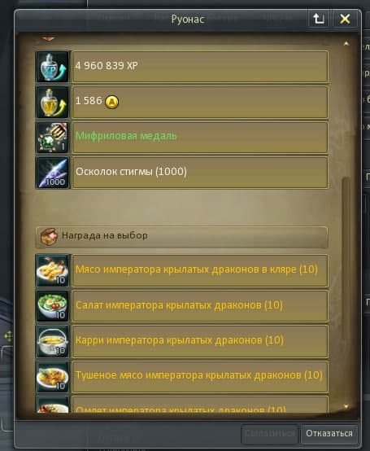Choose the dragon emperor salad icon
370x451 pixels.
pos(53,306)
